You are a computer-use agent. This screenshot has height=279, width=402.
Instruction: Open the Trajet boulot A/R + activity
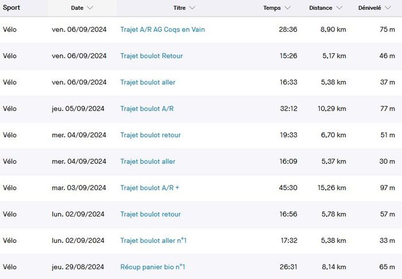point(149,188)
